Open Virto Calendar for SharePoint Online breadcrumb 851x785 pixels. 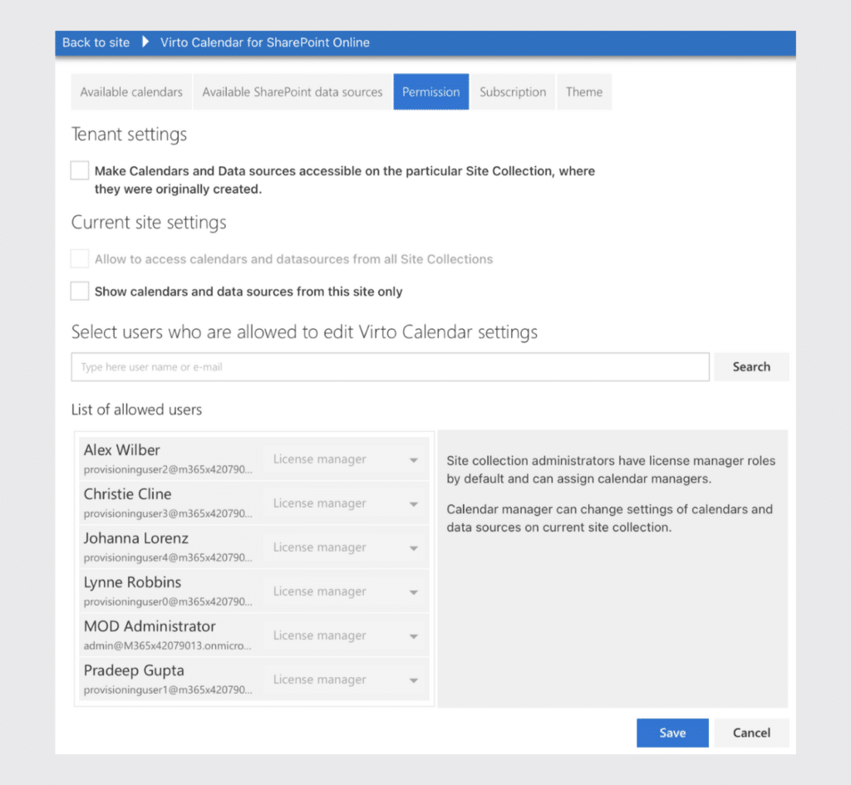pyautogui.click(x=265, y=42)
